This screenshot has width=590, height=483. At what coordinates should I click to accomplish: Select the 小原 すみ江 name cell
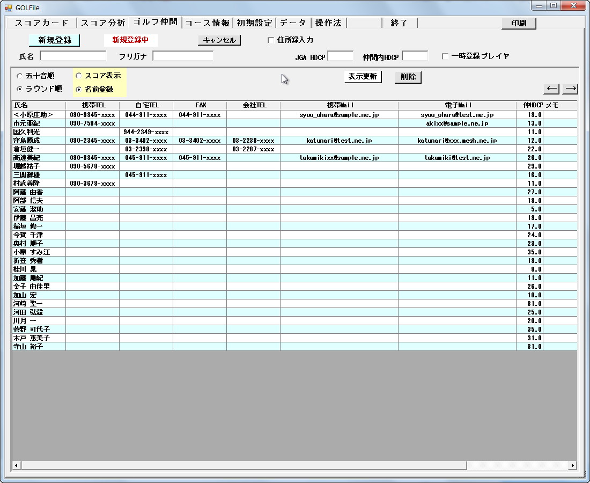(39, 252)
